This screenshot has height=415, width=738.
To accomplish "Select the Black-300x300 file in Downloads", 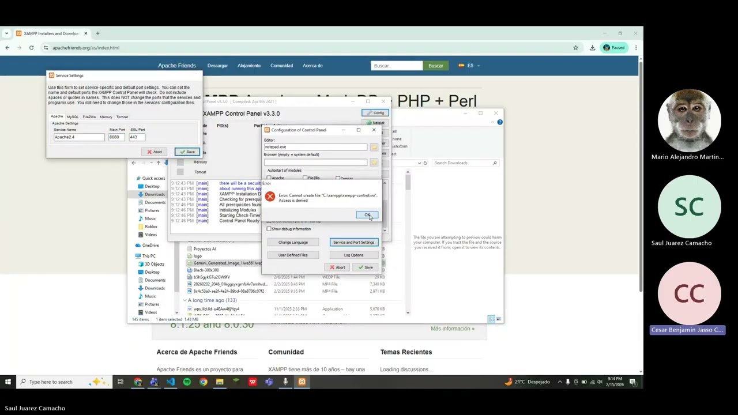I will (206, 270).
